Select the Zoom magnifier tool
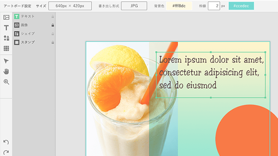 point(7,82)
